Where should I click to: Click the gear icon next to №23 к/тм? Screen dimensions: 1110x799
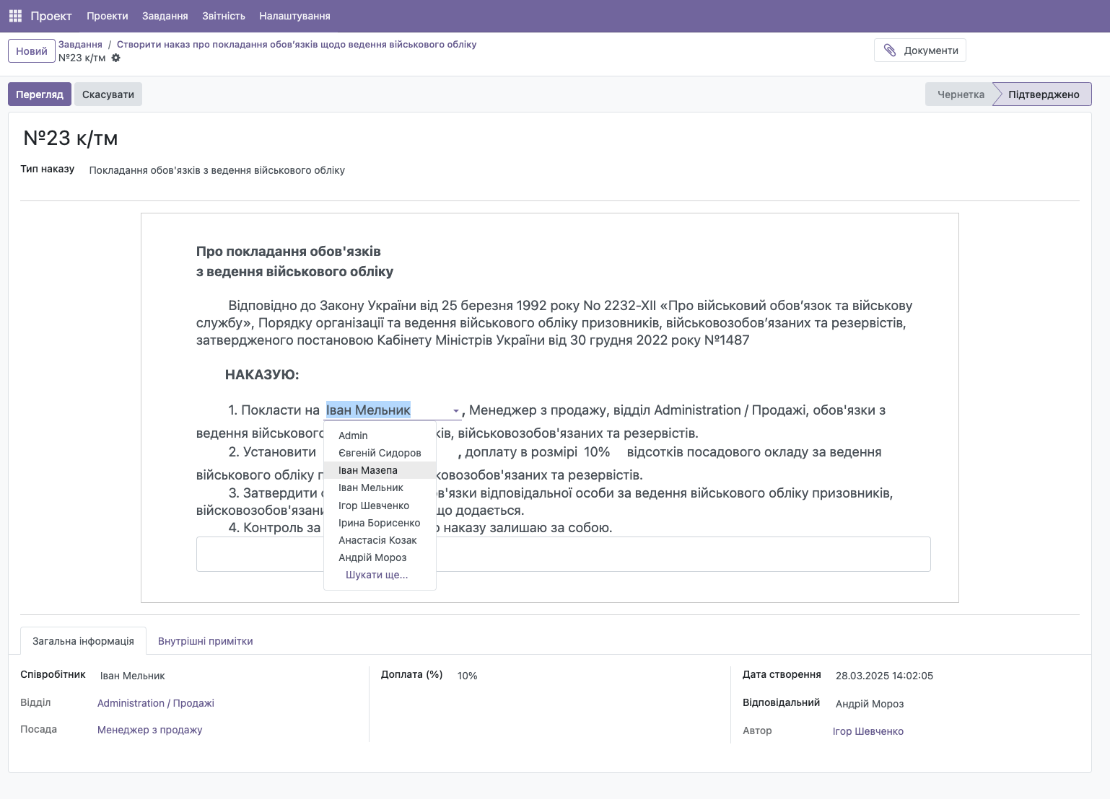[116, 58]
